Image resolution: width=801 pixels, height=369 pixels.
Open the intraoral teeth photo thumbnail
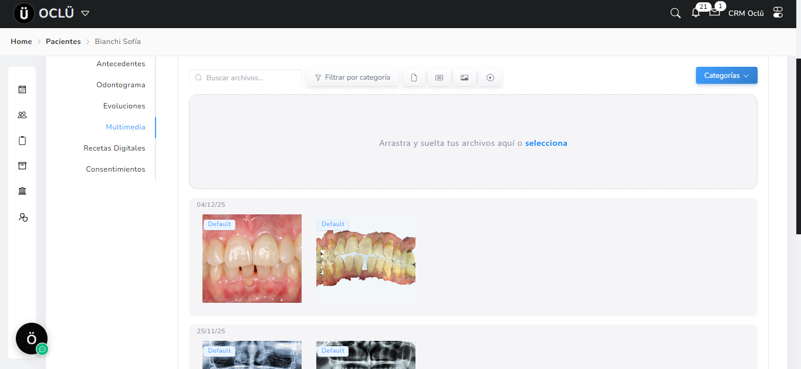point(252,258)
